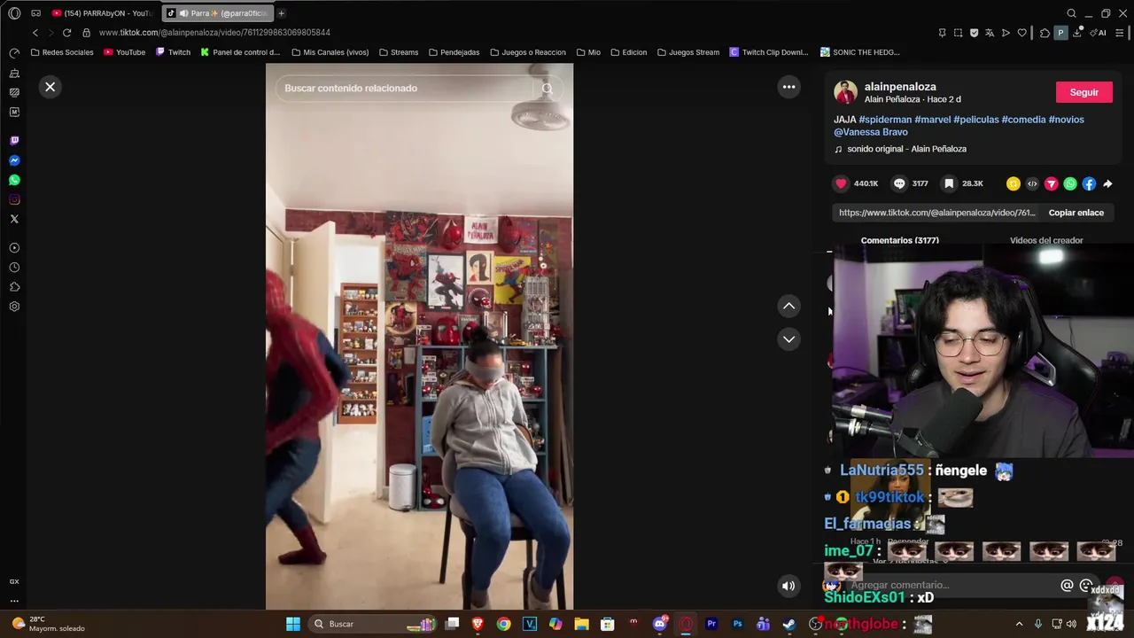The width and height of the screenshot is (1134, 638).
Task: Share the video via embed code icon
Action: pyautogui.click(x=1032, y=184)
